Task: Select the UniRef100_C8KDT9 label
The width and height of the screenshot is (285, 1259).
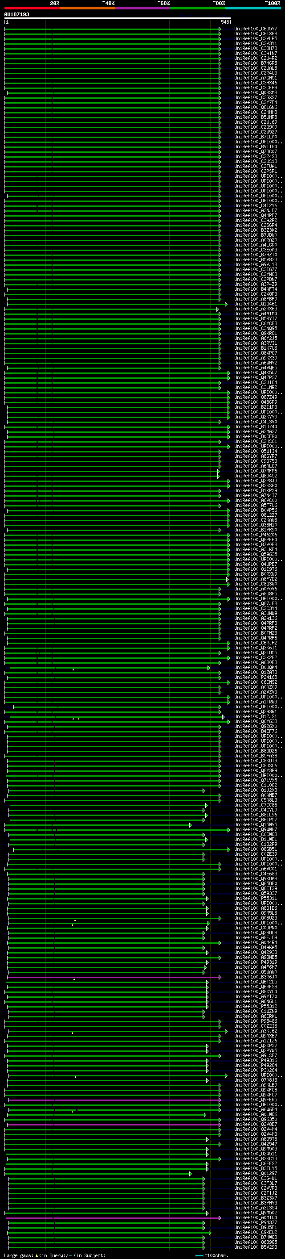Action: pyautogui.click(x=256, y=761)
